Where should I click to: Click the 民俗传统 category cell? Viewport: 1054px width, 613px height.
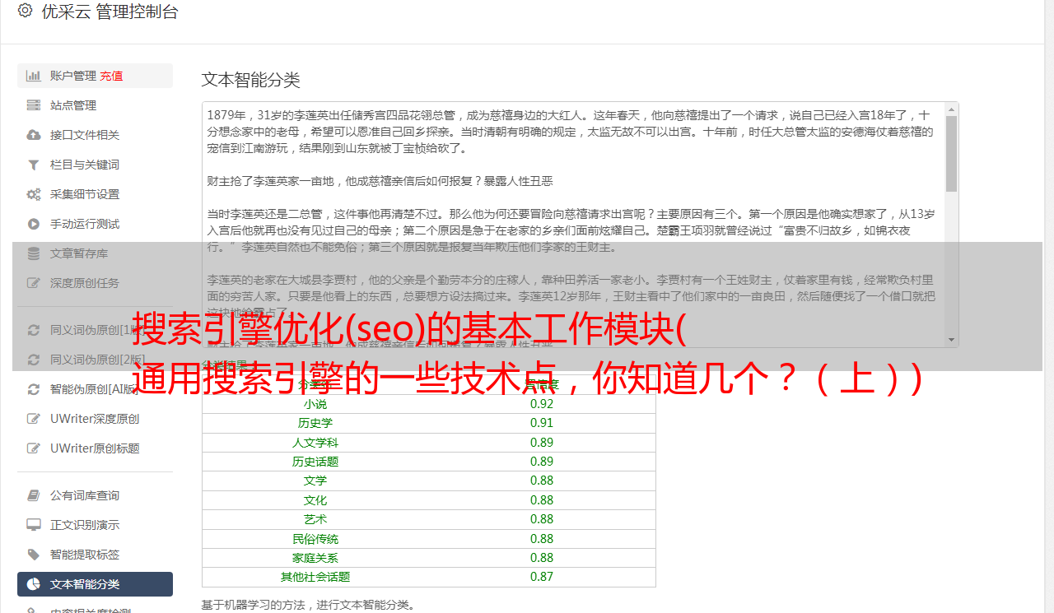tap(315, 539)
